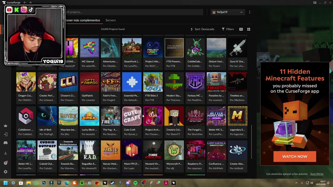
Task: Open Photoshop from the taskbar
Action: 44,183
